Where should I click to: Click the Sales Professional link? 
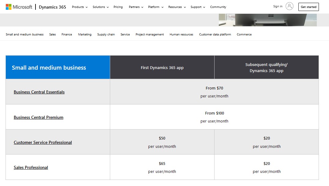tap(31, 167)
